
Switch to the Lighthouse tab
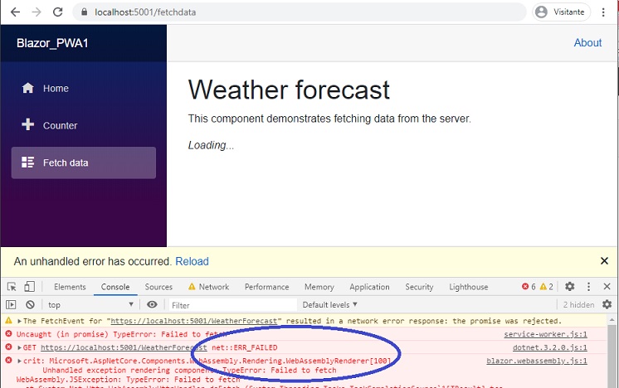click(x=469, y=287)
